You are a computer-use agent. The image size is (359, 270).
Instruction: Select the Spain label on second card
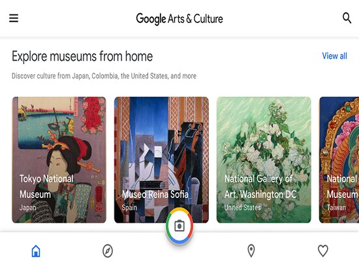[x=129, y=208]
